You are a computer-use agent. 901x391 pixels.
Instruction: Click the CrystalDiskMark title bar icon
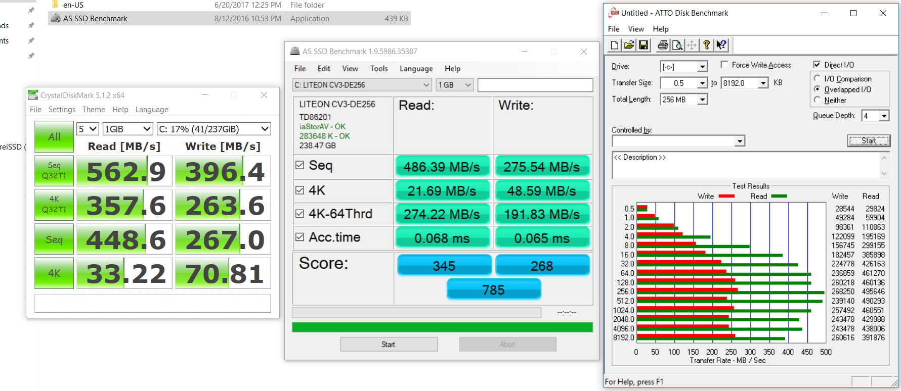(x=33, y=95)
